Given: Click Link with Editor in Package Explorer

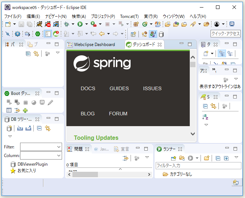Looking at the screenshot, I should point(36,54).
